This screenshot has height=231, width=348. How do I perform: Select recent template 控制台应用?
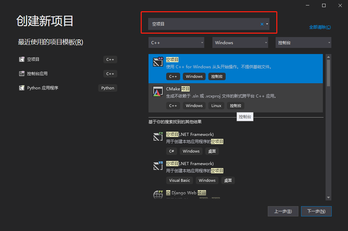click(68, 74)
